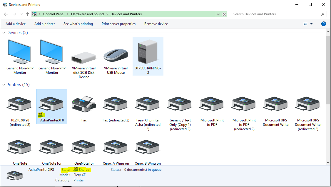Collapse the Devices (5) group
Image resolution: width=331 pixels, height=187 pixels.
[x=4, y=33]
